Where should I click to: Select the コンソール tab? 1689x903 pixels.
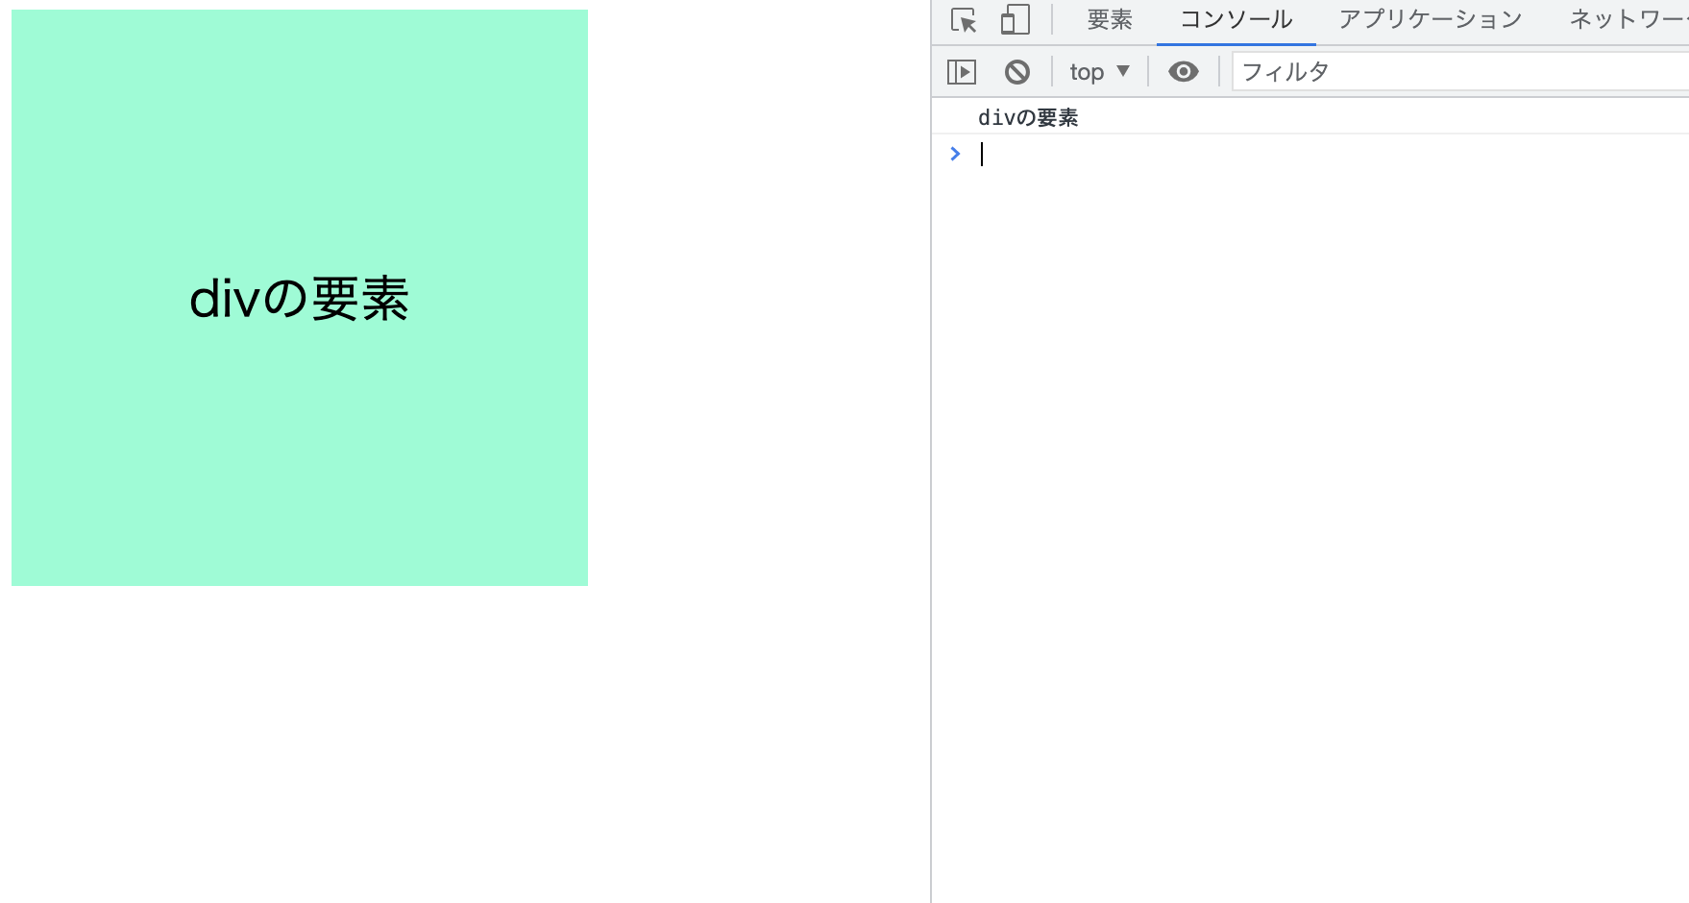coord(1236,20)
